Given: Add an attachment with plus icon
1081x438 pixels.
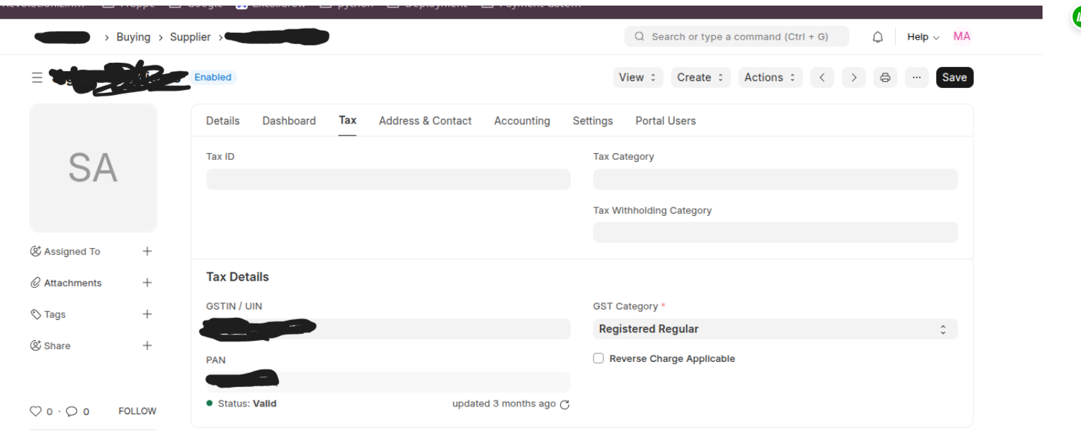Looking at the screenshot, I should point(147,283).
